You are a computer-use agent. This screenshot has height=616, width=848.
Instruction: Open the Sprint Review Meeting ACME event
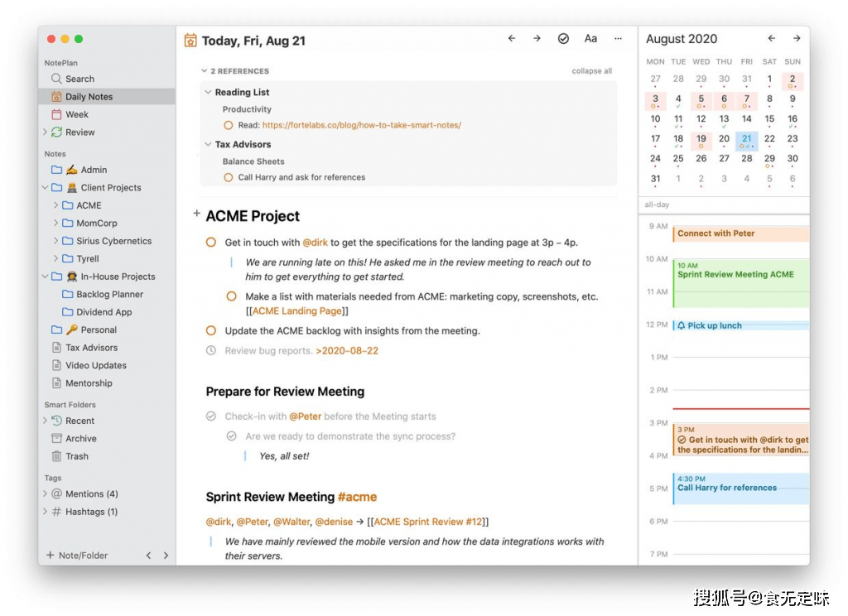(x=741, y=284)
